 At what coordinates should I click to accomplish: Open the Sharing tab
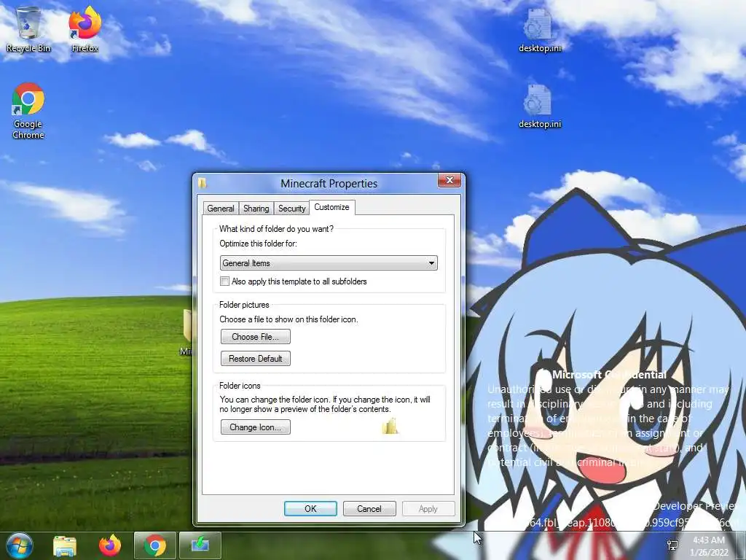[x=256, y=209]
